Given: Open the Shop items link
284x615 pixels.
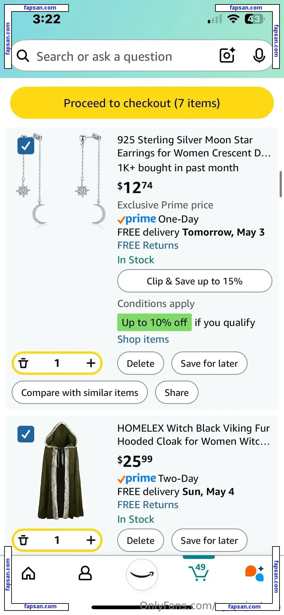Looking at the screenshot, I should (143, 339).
